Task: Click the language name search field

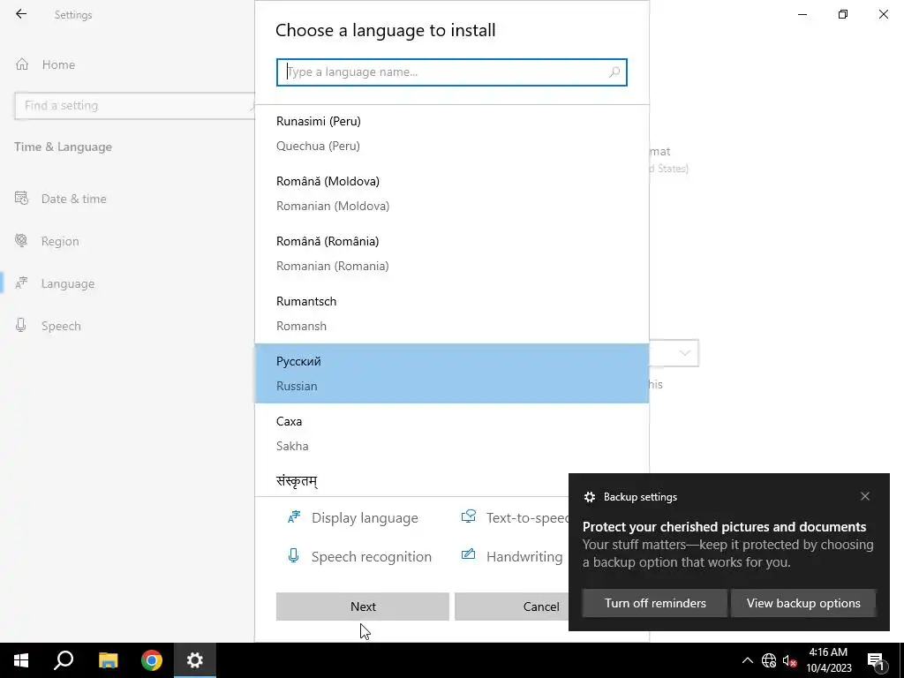Action: click(x=451, y=72)
